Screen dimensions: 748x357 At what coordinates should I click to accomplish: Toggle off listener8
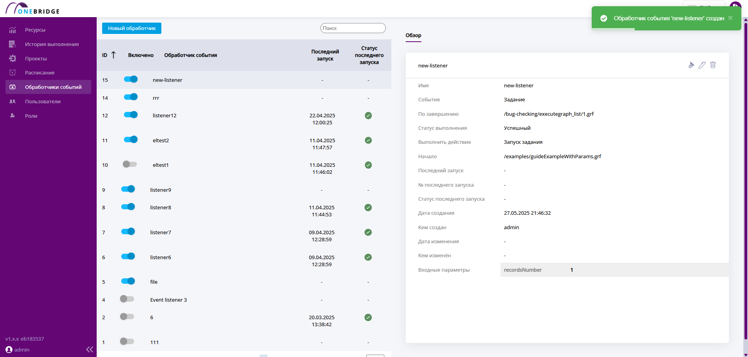[128, 207]
